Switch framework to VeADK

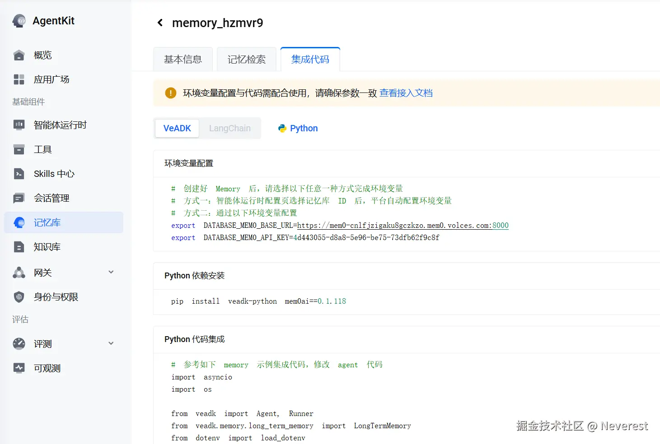[177, 129]
